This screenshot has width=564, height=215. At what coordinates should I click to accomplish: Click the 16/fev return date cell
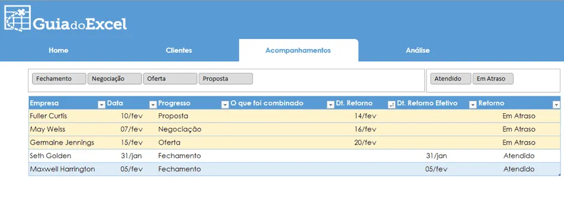click(x=365, y=129)
